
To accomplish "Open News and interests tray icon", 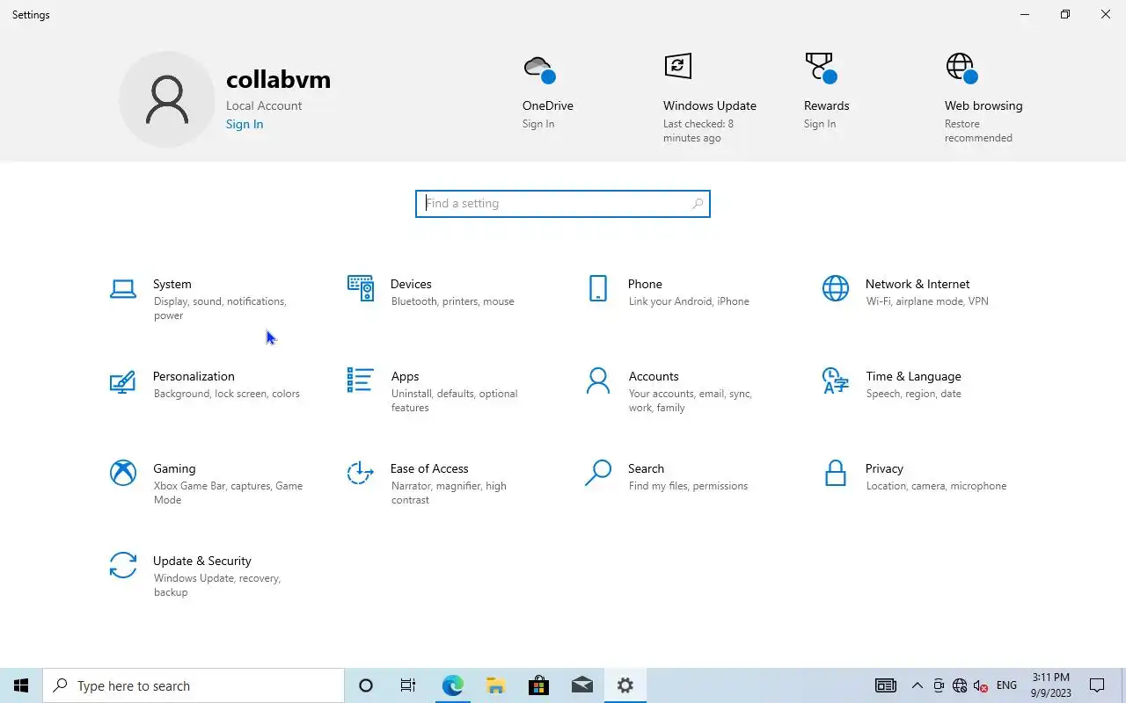I will [x=886, y=685].
